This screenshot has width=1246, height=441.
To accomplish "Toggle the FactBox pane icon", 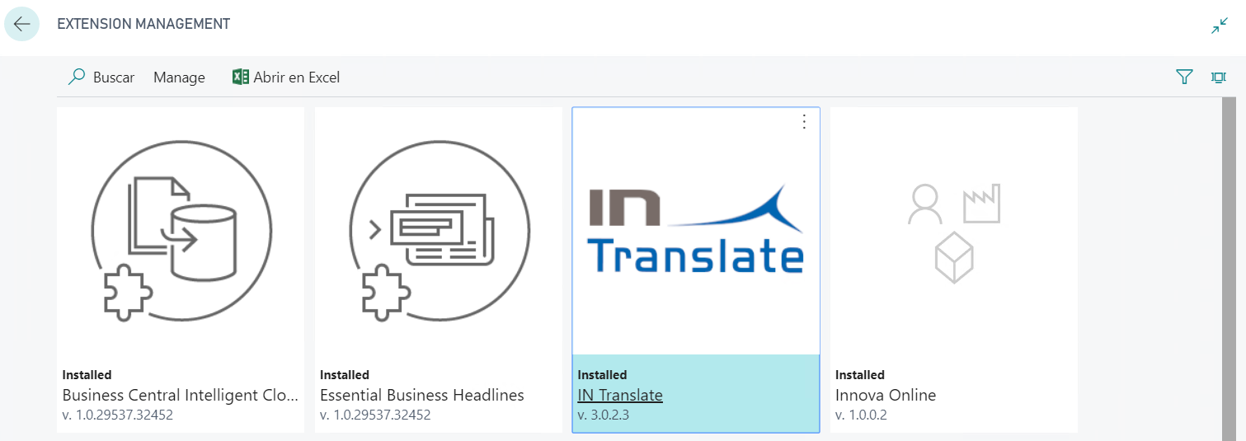I will pyautogui.click(x=1218, y=77).
